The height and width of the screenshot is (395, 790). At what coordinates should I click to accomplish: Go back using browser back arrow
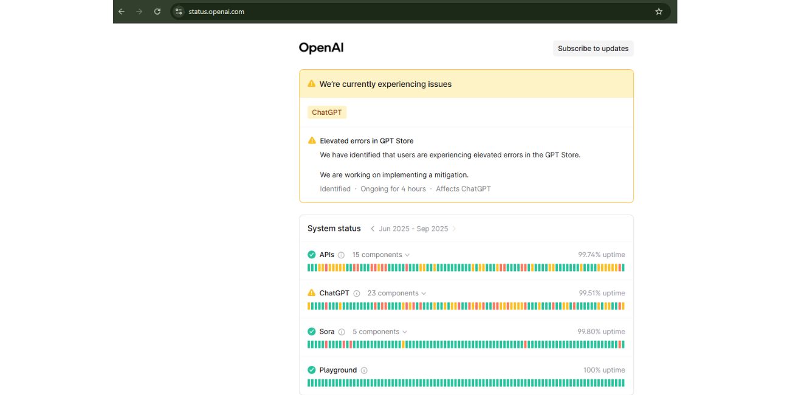[x=122, y=12]
